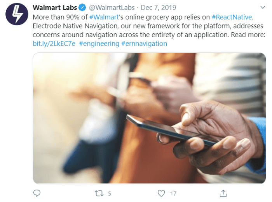Open the Walmart Labs profile name

point(55,7)
